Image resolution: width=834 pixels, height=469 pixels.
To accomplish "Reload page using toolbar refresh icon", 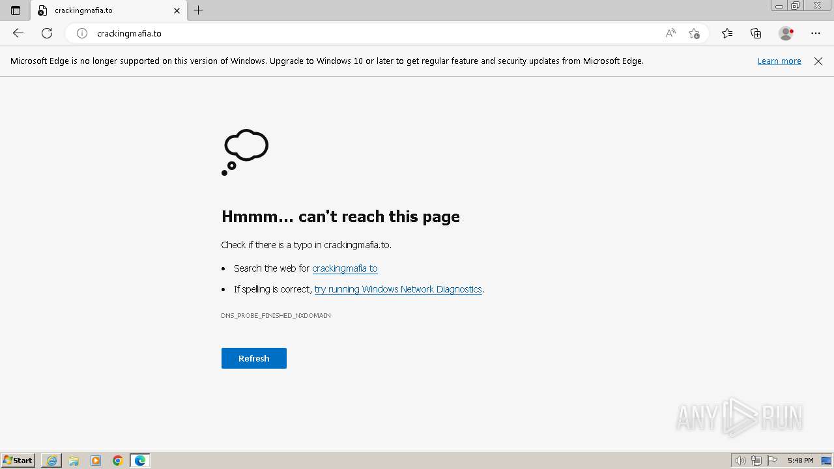I will [x=47, y=33].
